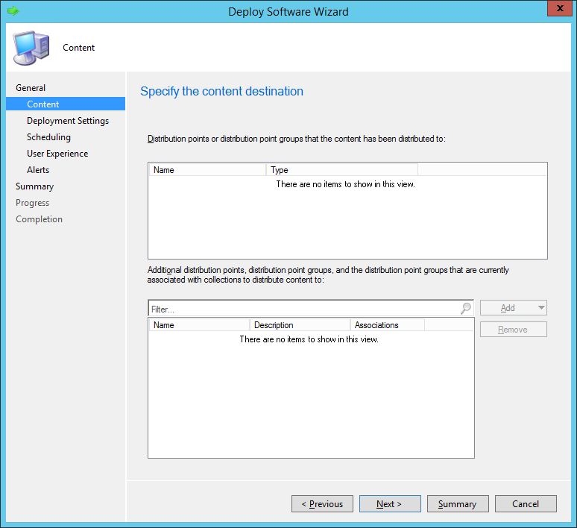
Task: Open the Scheduling step
Action: click(48, 137)
